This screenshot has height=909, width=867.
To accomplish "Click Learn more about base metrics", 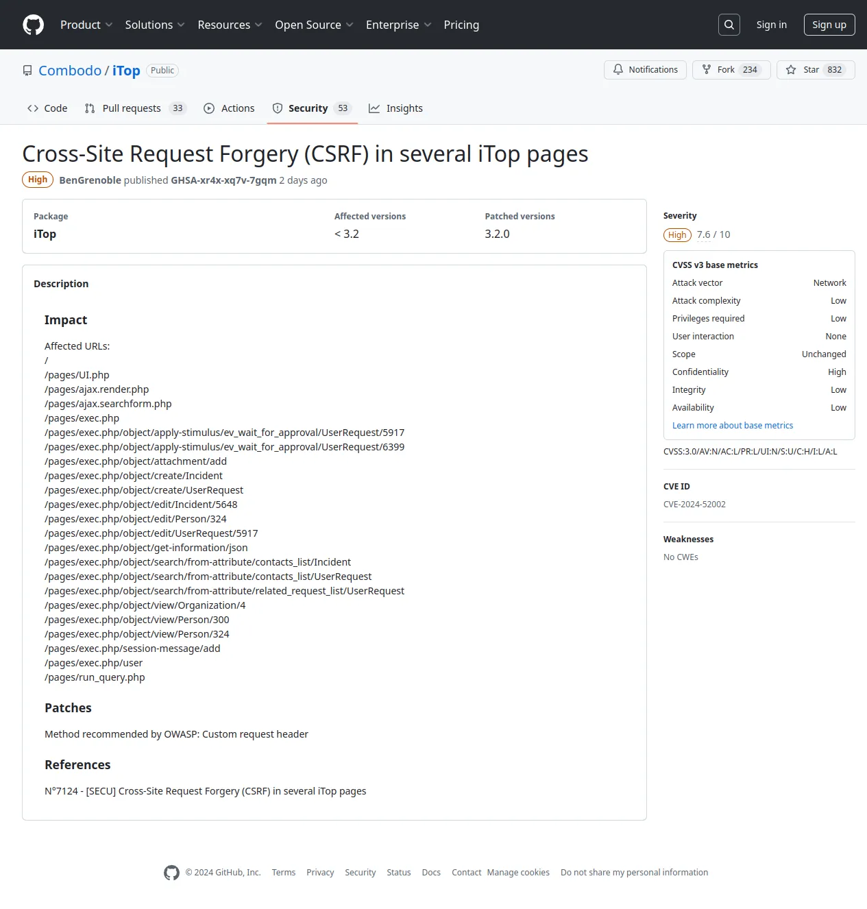I will (x=733, y=425).
